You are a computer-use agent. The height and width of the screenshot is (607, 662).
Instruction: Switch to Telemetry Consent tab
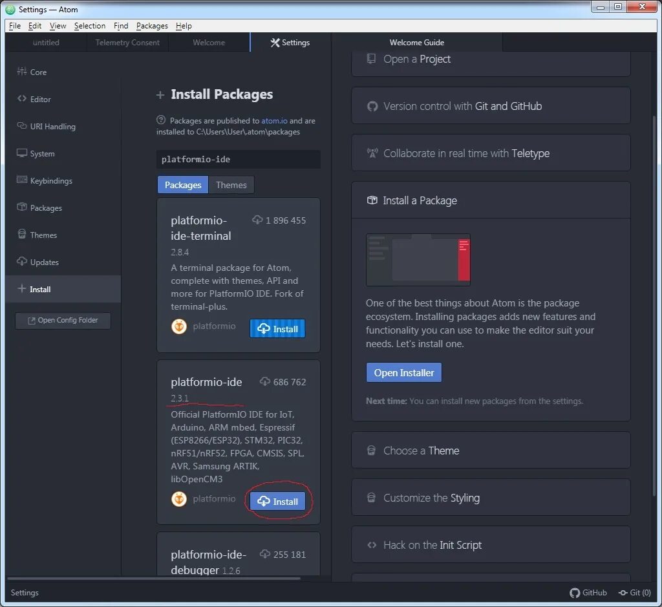click(127, 42)
